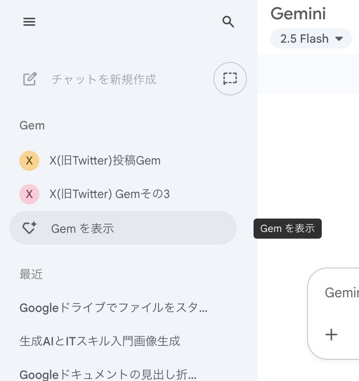Screen dimensions: 359x381
Task: Click the plus attach icon
Action: click(331, 334)
